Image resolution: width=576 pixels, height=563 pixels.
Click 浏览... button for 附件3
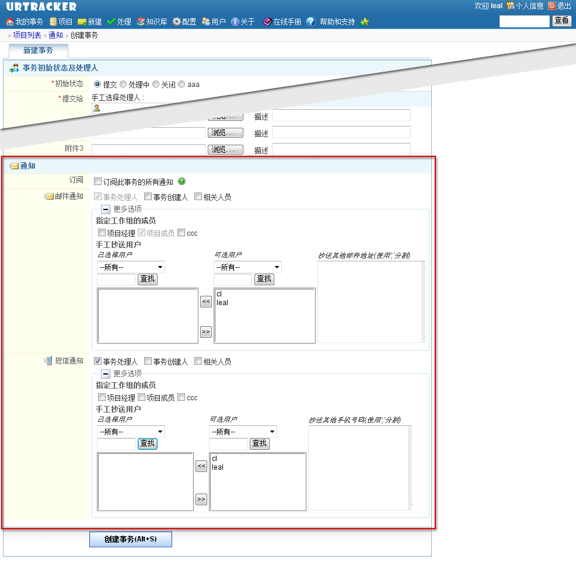click(x=225, y=149)
